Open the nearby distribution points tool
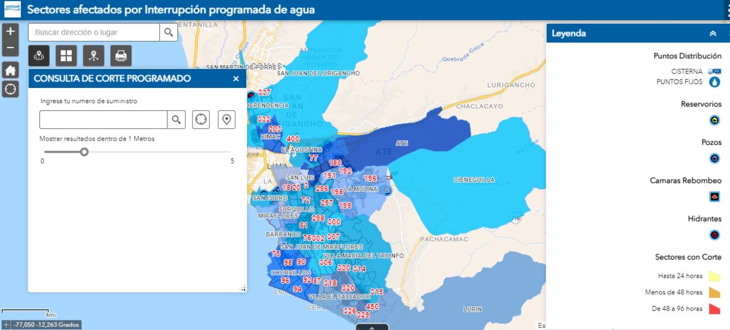730x330 pixels. (94, 55)
